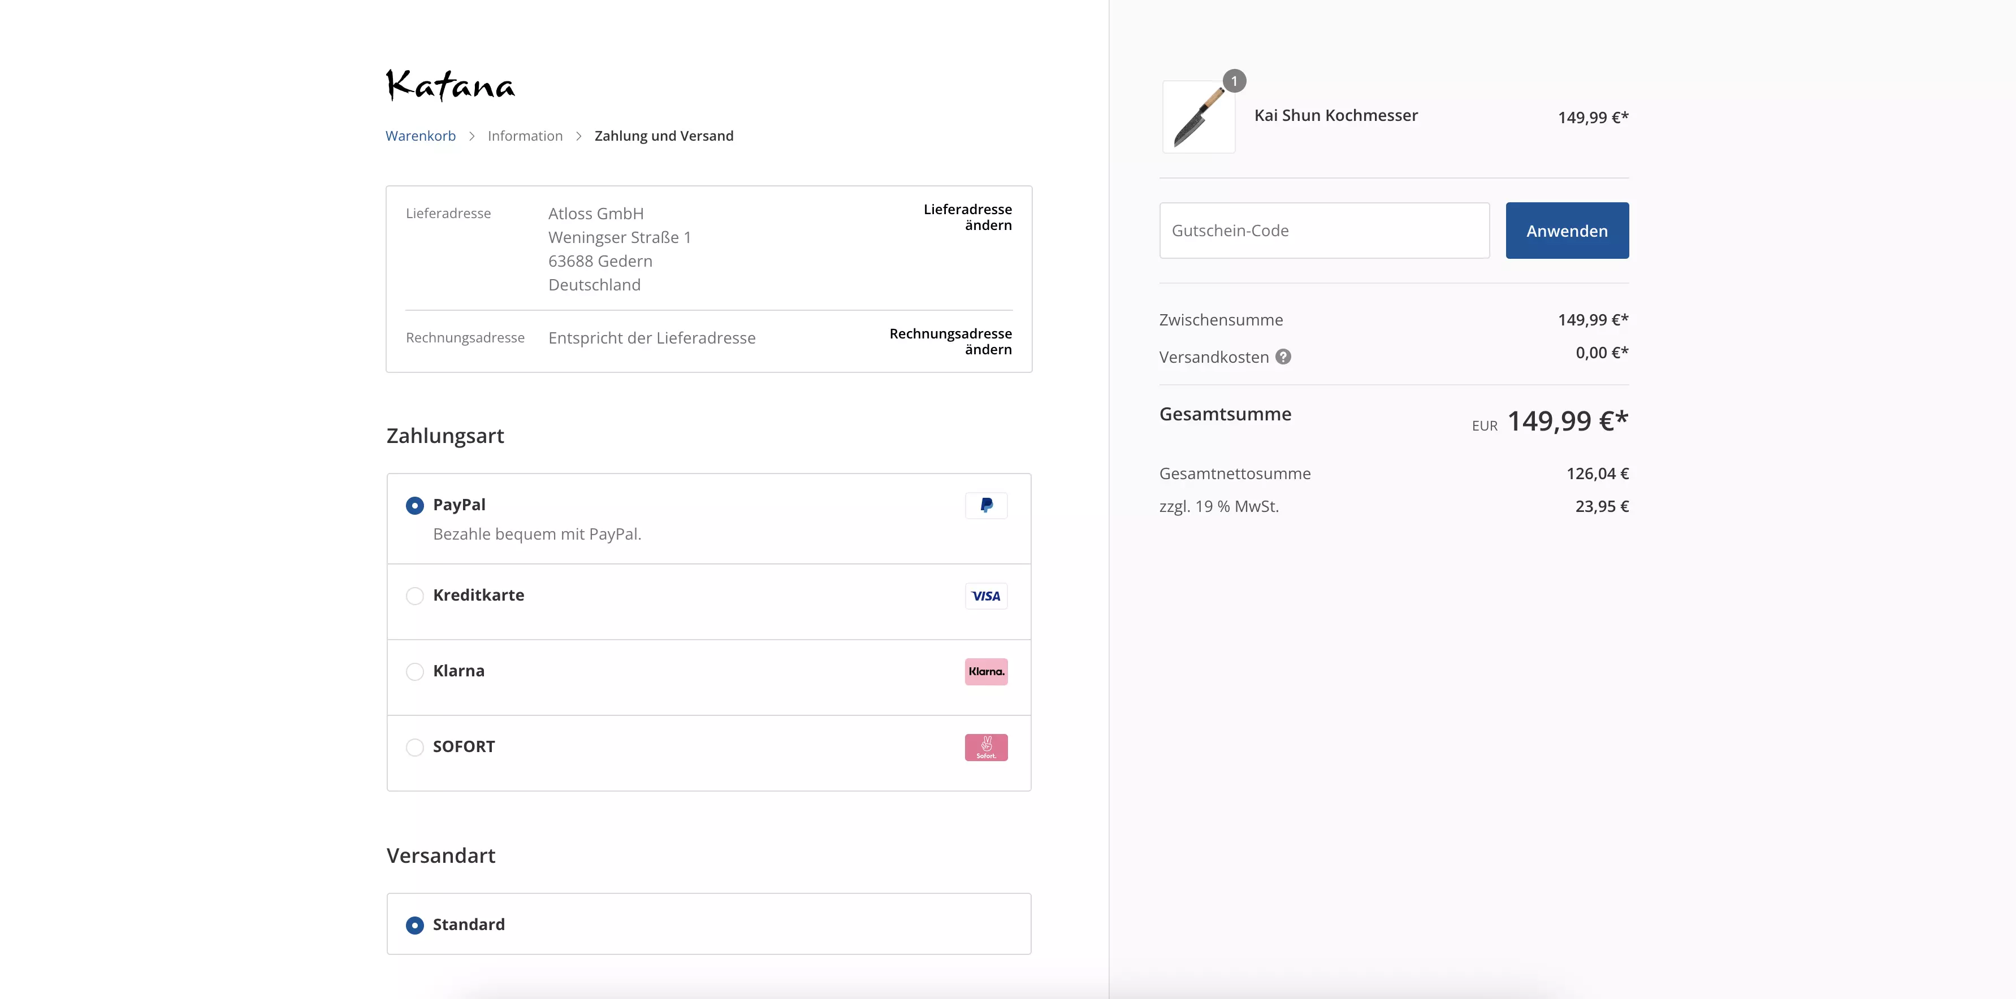Viewport: 2016px width, 999px height.
Task: Click the VISA card logo
Action: (x=986, y=596)
